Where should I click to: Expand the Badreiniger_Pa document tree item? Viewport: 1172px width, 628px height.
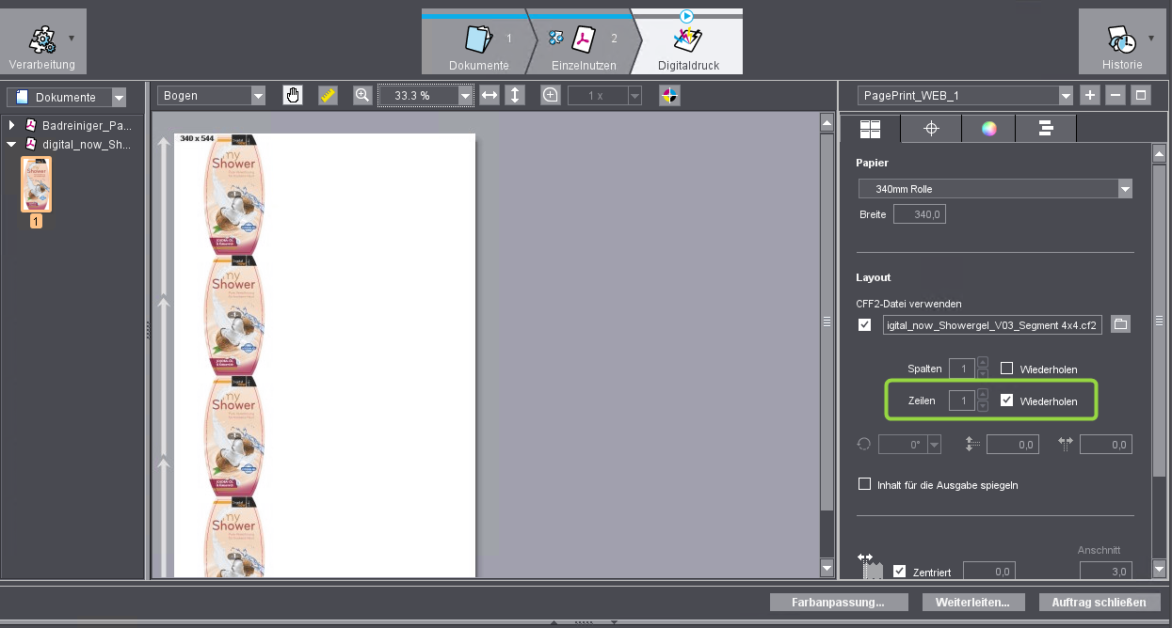pyautogui.click(x=9, y=125)
